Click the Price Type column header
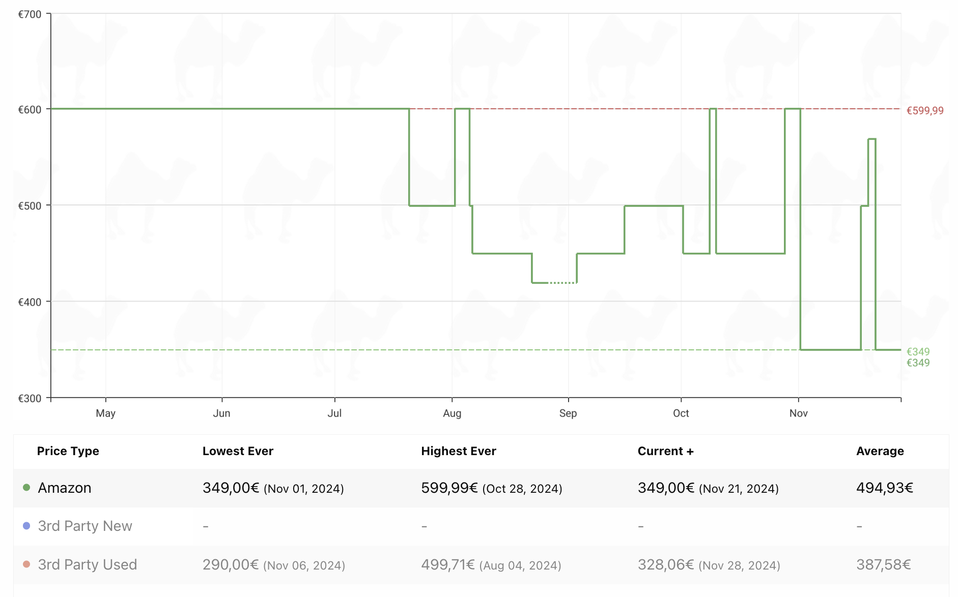 tap(68, 451)
